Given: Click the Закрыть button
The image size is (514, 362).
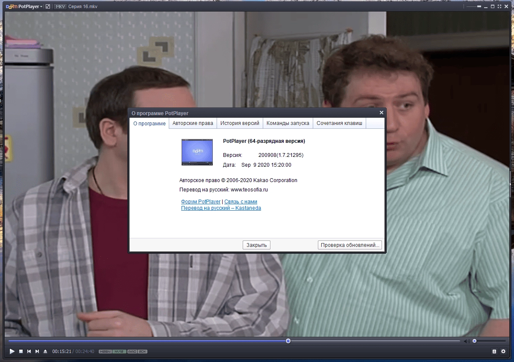Looking at the screenshot, I should click(257, 245).
